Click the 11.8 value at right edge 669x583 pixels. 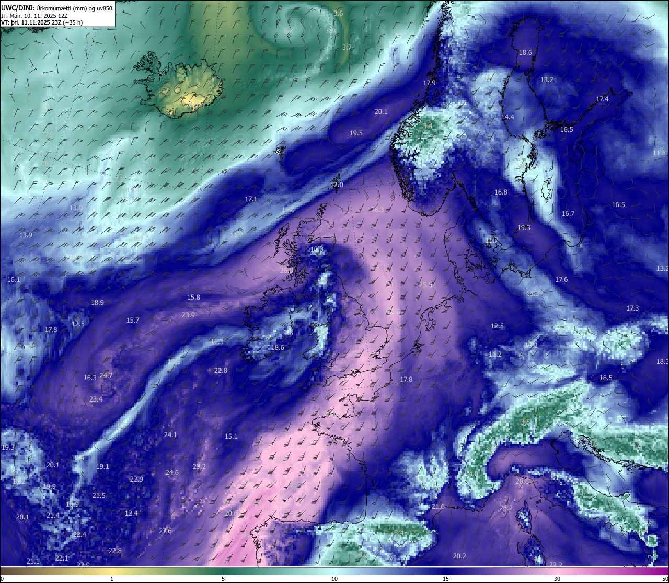659,153
